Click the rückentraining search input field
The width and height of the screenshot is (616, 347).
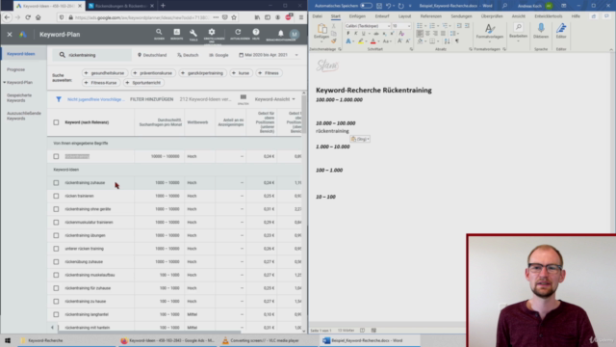point(92,55)
